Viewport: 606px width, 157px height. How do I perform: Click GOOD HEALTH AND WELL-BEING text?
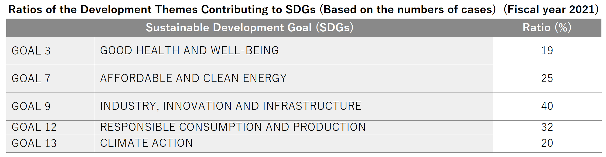click(x=189, y=50)
